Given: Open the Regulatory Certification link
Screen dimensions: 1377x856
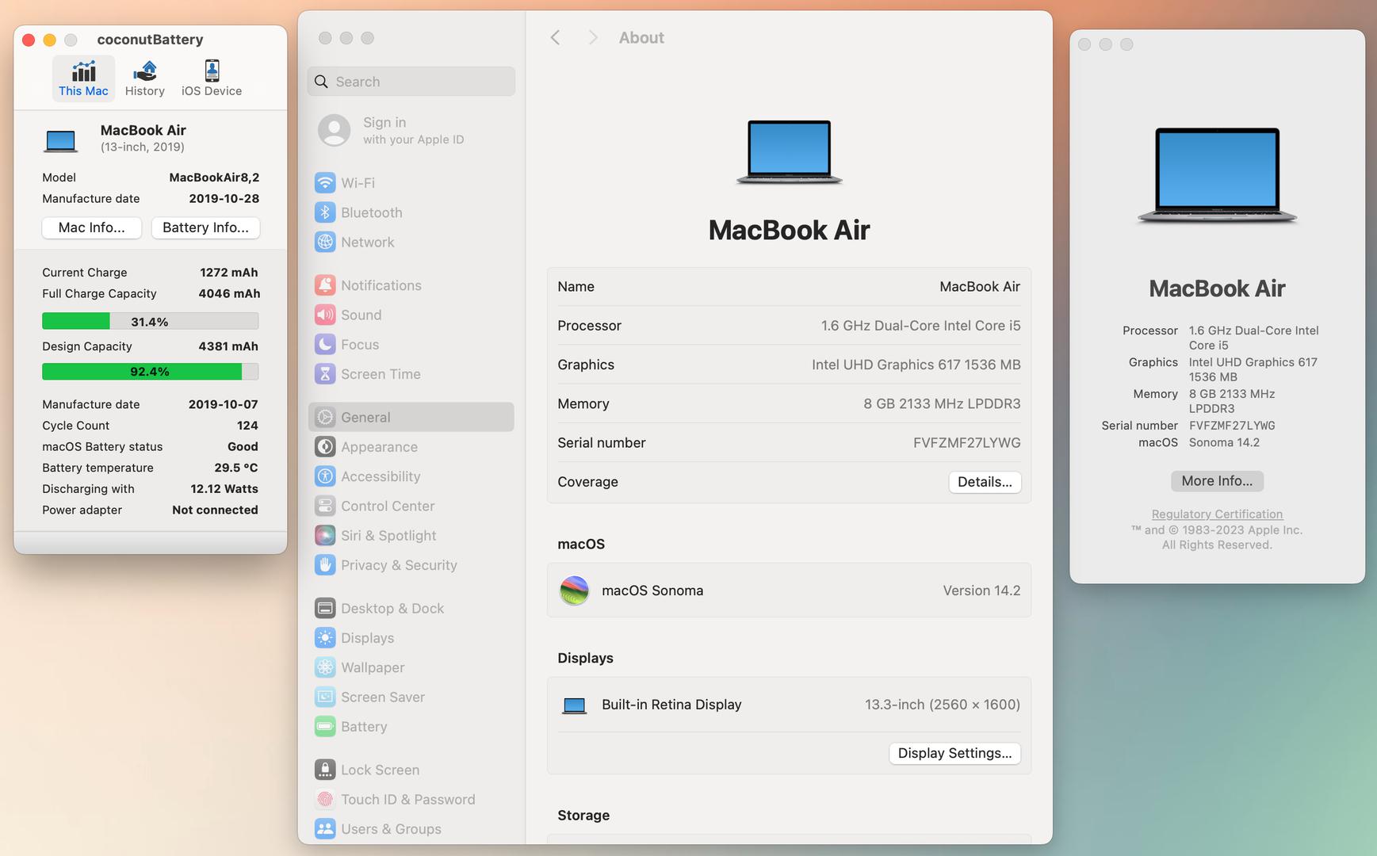Looking at the screenshot, I should [x=1216, y=514].
